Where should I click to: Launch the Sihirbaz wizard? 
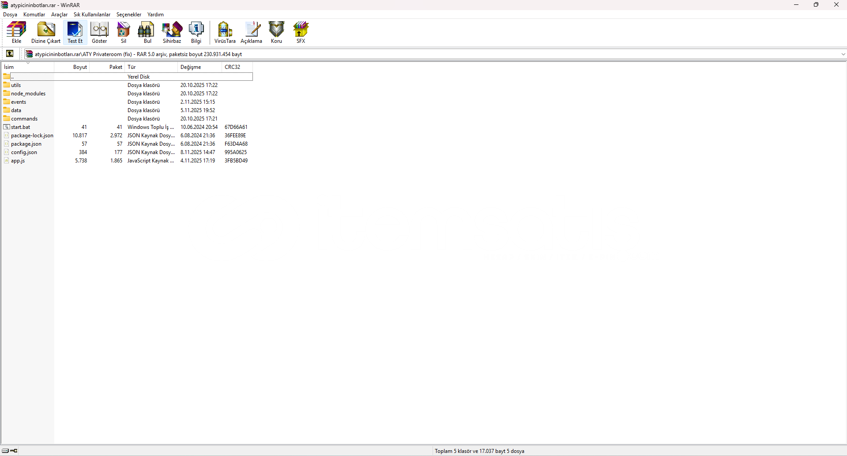[172, 32]
